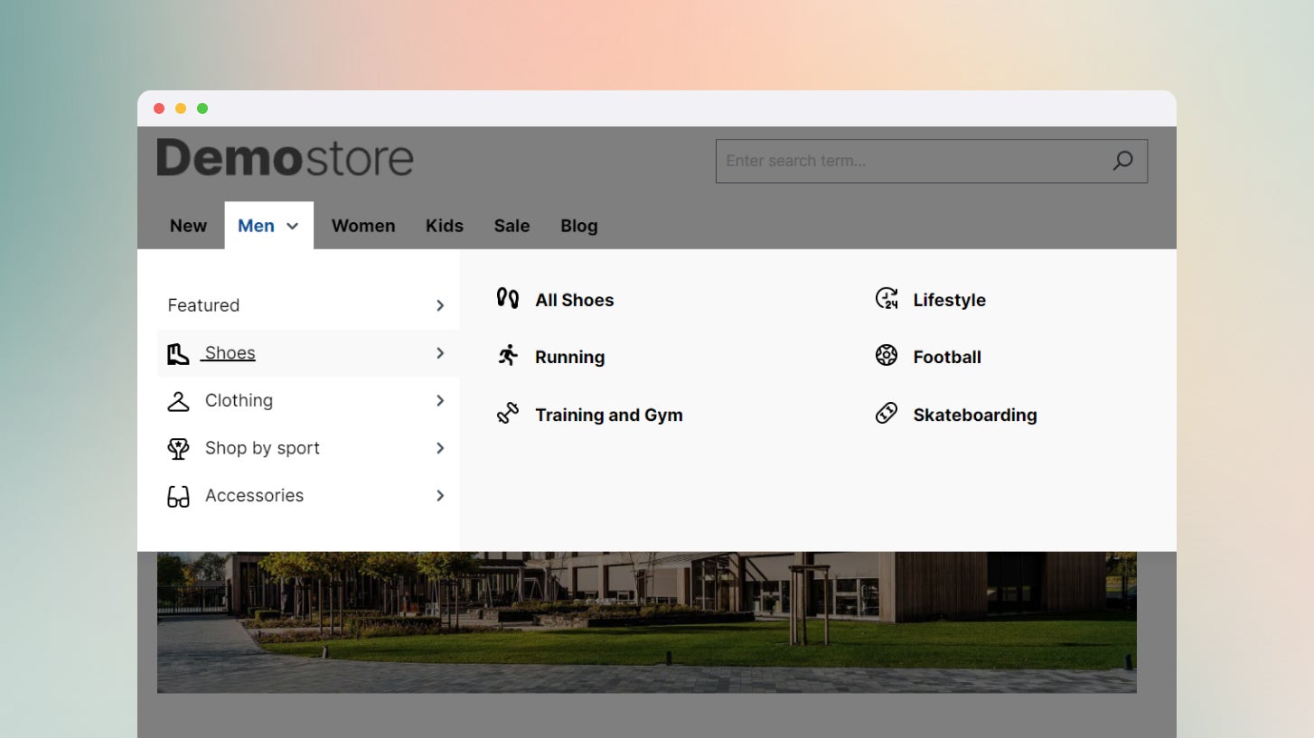
Task: Open the New navigation item
Action: click(188, 226)
